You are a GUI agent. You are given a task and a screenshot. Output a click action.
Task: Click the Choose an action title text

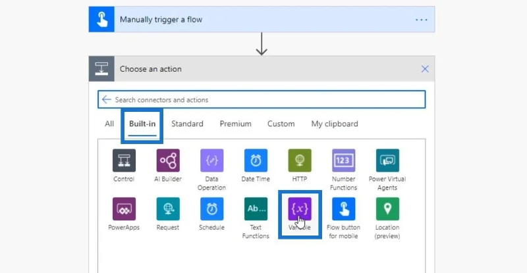(151, 69)
